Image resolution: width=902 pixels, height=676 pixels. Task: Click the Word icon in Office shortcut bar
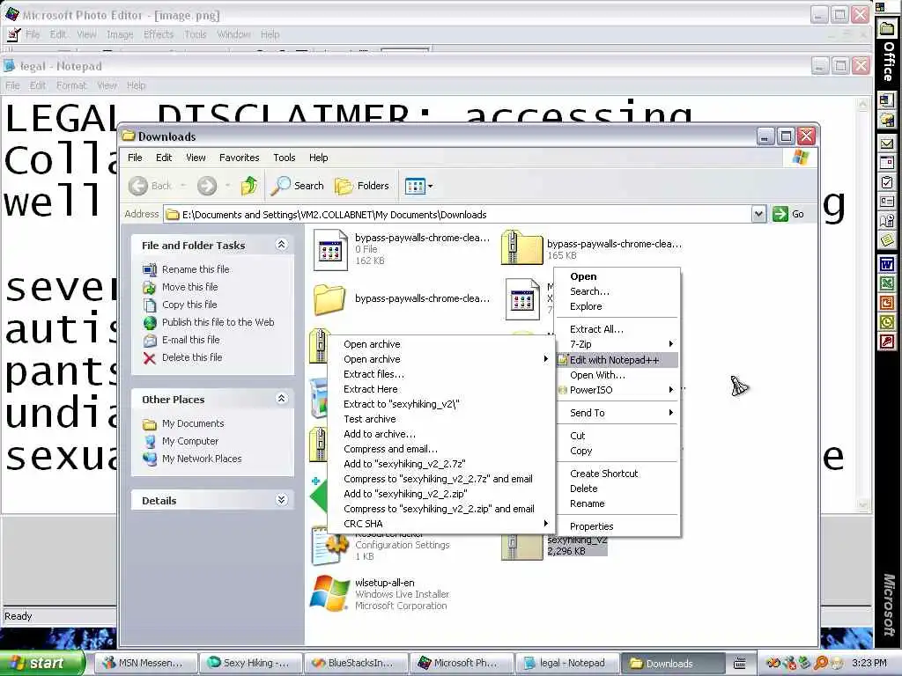tap(887, 265)
